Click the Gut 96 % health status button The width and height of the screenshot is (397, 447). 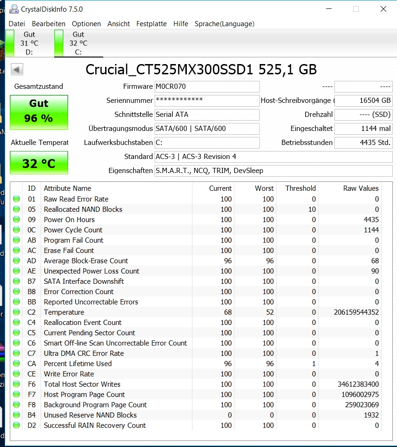39,112
